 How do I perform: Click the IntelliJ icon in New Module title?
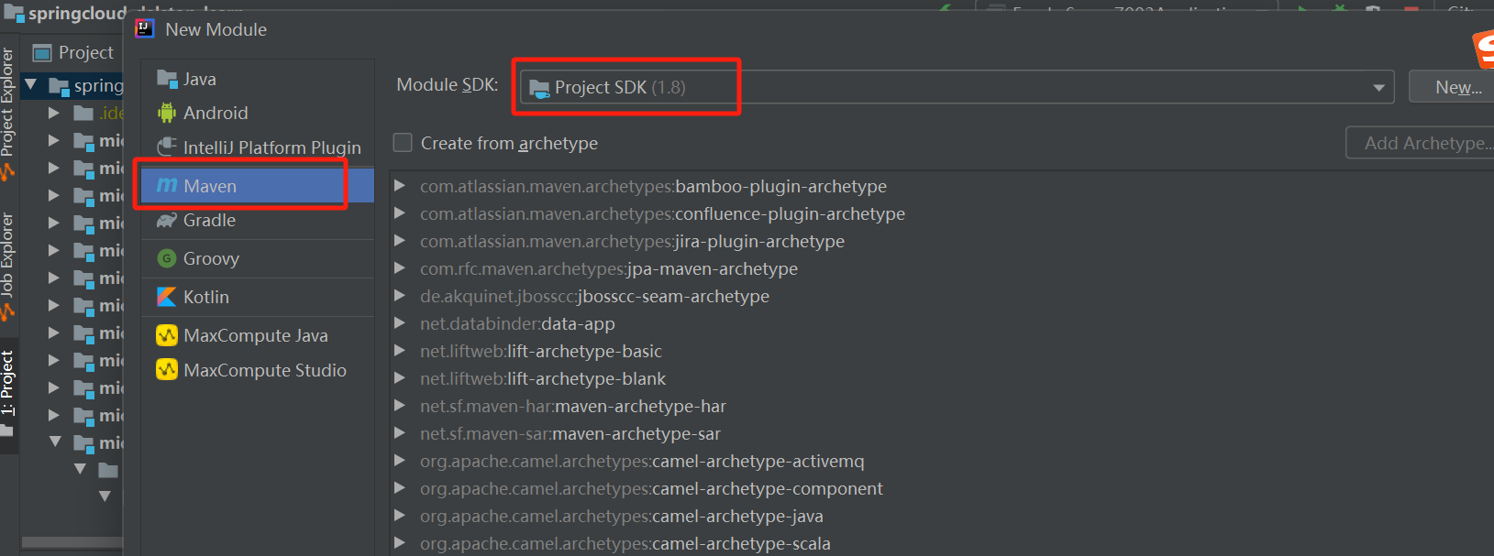coord(144,28)
